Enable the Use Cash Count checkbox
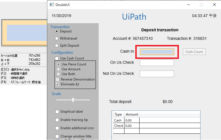 [57, 58]
